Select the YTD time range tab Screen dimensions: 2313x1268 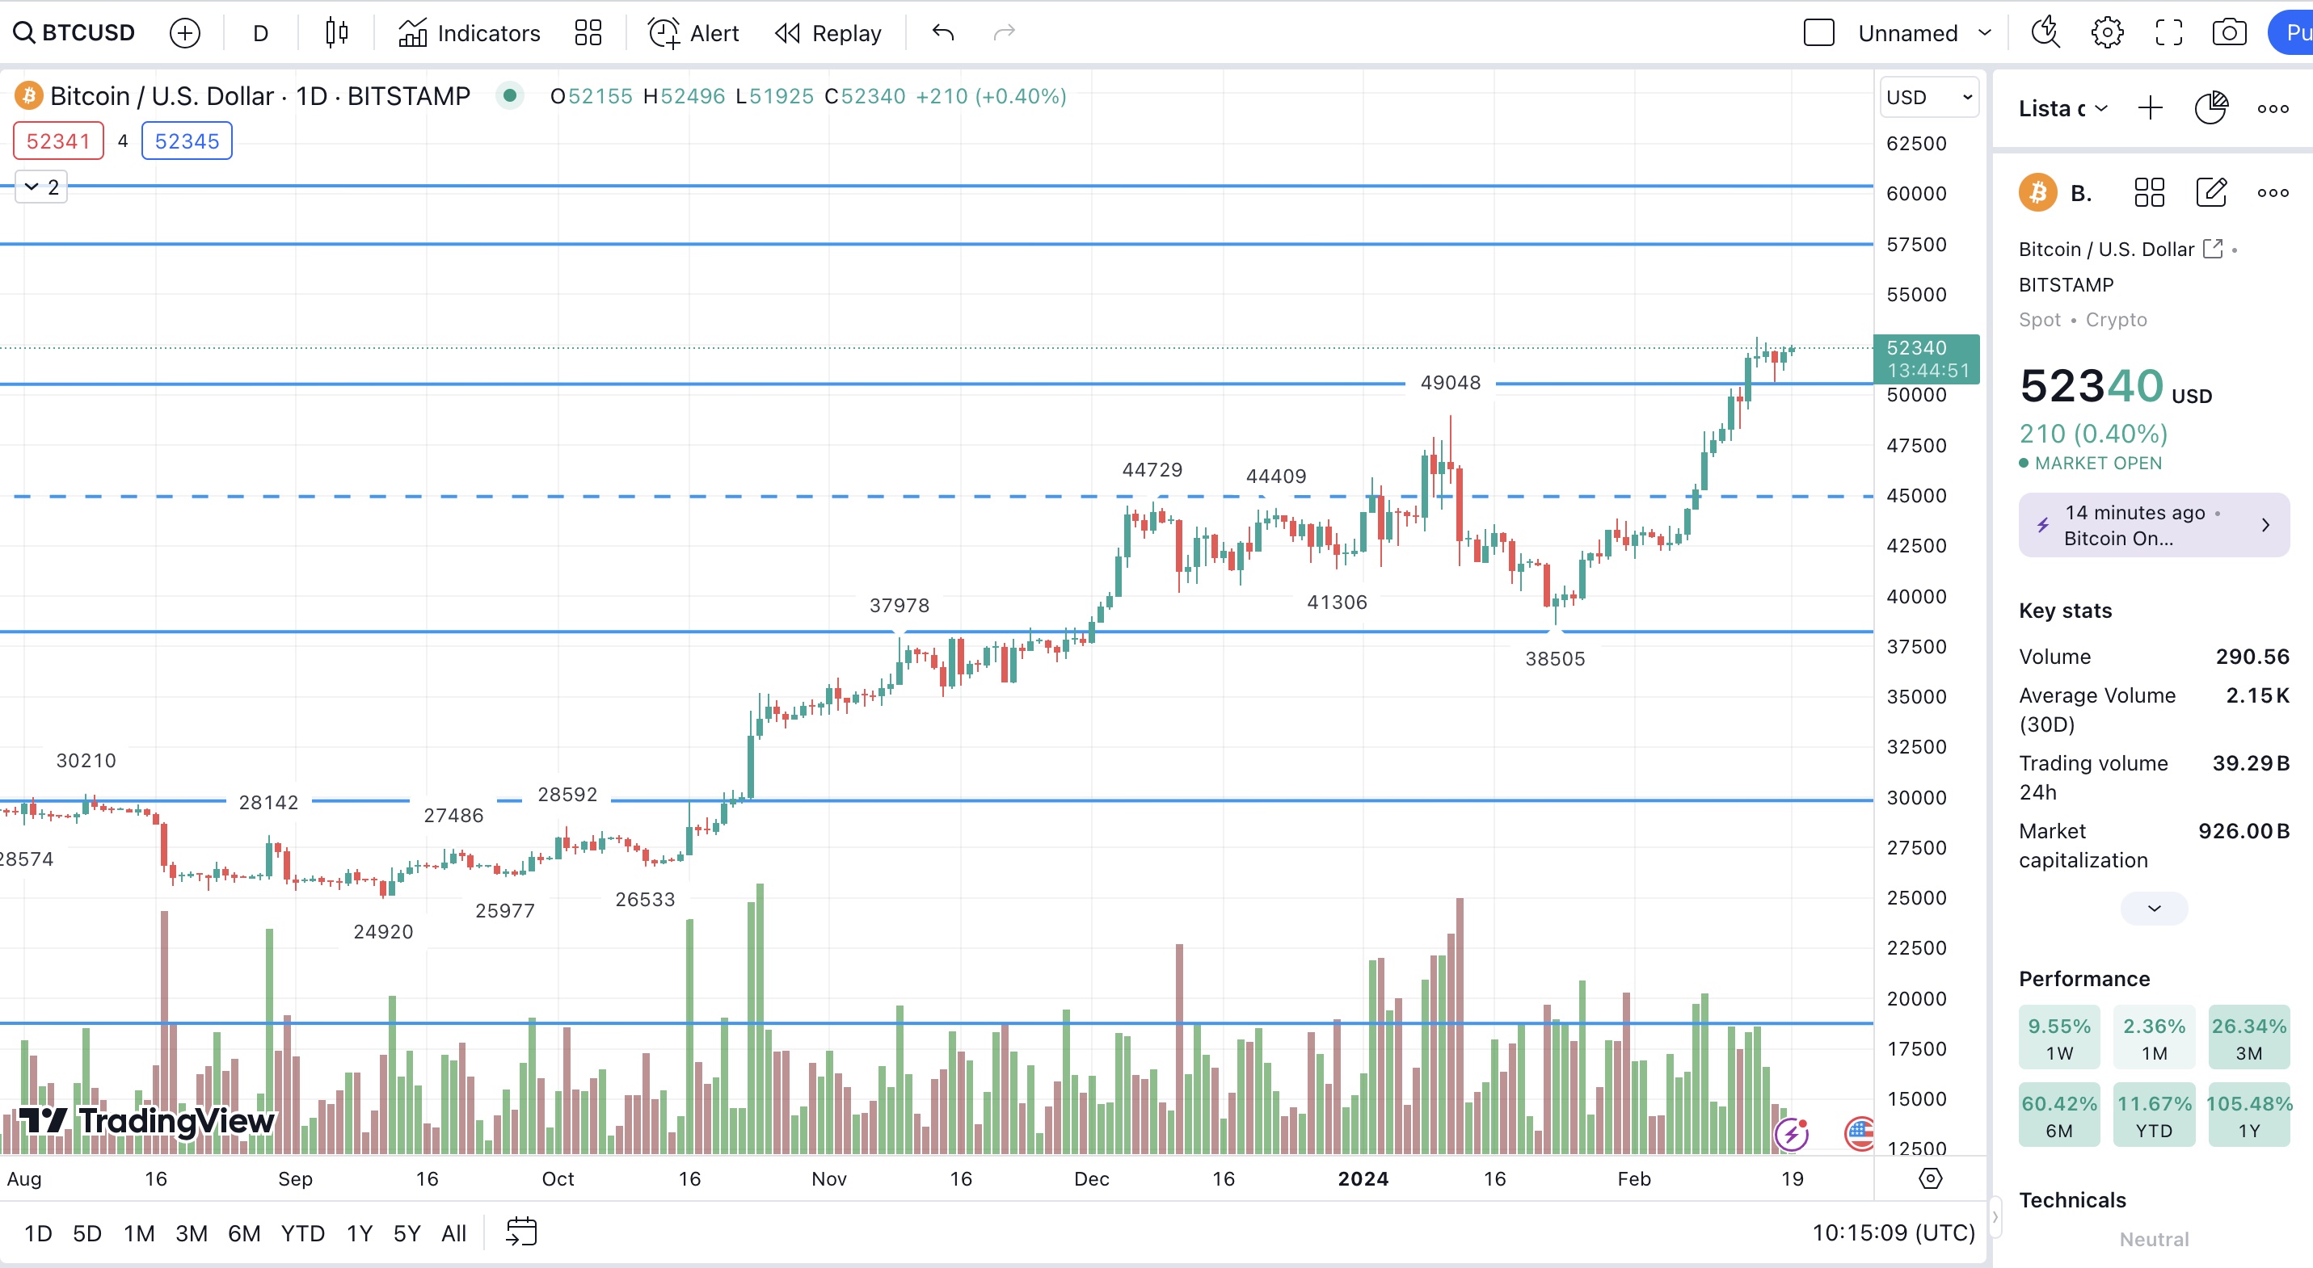coord(302,1233)
